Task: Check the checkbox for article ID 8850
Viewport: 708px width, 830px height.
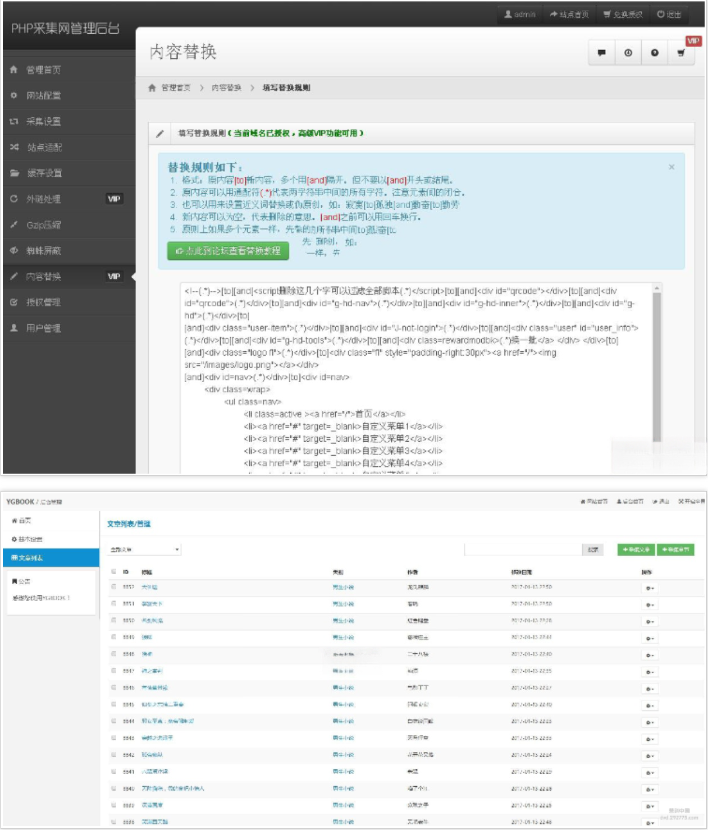Action: pyautogui.click(x=114, y=621)
